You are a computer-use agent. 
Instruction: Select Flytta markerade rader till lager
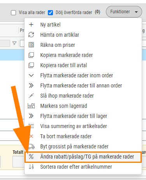(x=83, y=116)
